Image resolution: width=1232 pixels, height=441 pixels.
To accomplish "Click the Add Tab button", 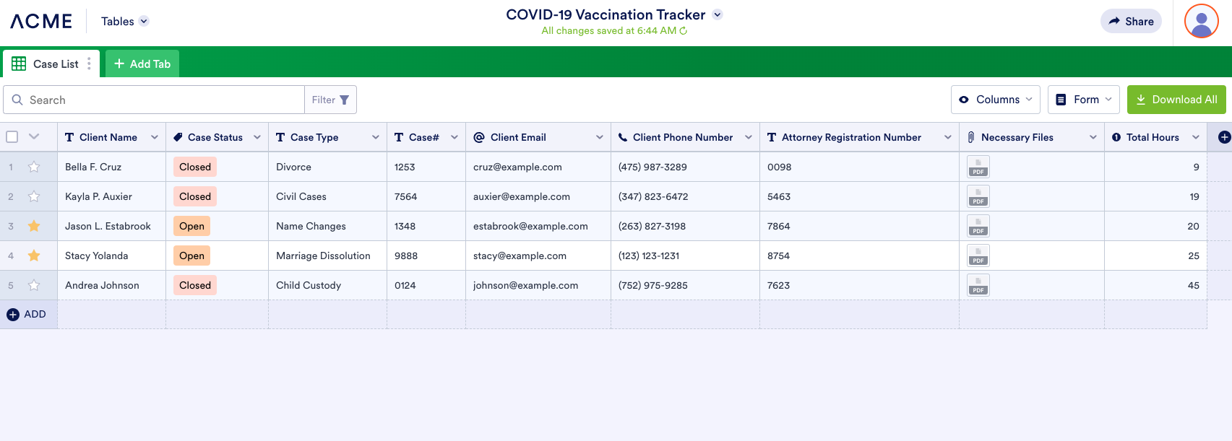I will (x=142, y=64).
